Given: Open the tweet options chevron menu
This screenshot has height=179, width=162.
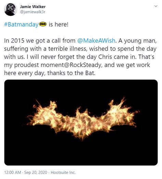Looking at the screenshot, I should point(156,6).
